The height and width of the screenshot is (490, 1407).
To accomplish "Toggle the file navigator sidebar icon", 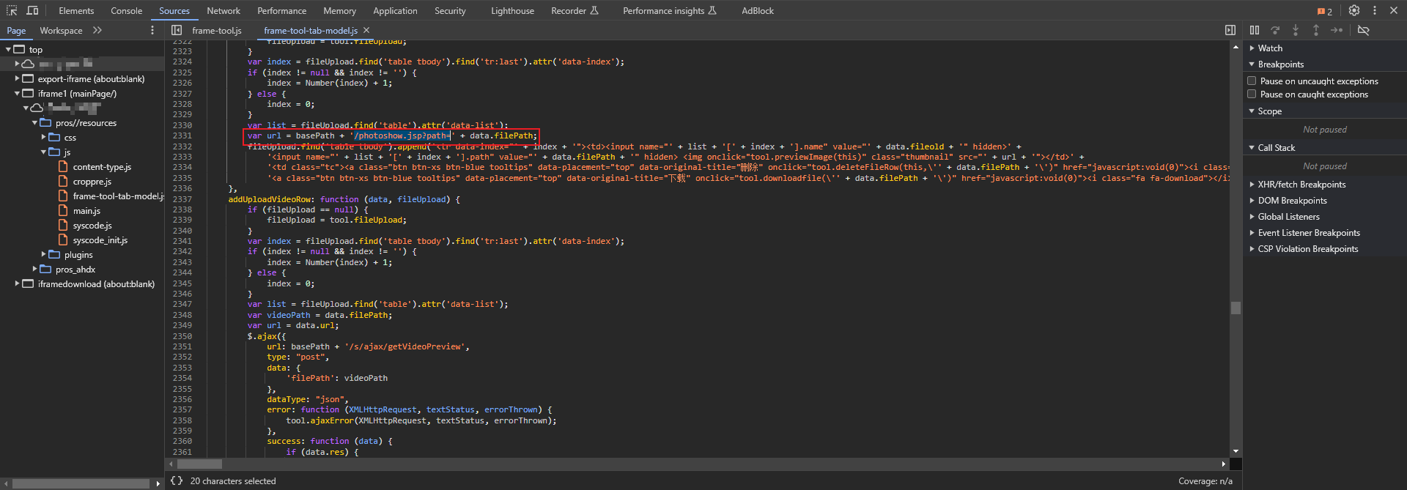I will click(x=177, y=30).
